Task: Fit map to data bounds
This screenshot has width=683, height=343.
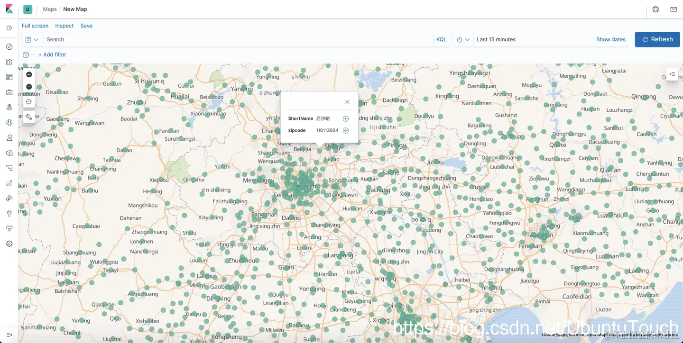Action: [x=29, y=102]
